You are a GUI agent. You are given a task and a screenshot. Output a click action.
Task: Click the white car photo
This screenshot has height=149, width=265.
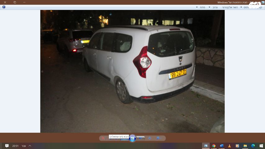click(x=140, y=65)
